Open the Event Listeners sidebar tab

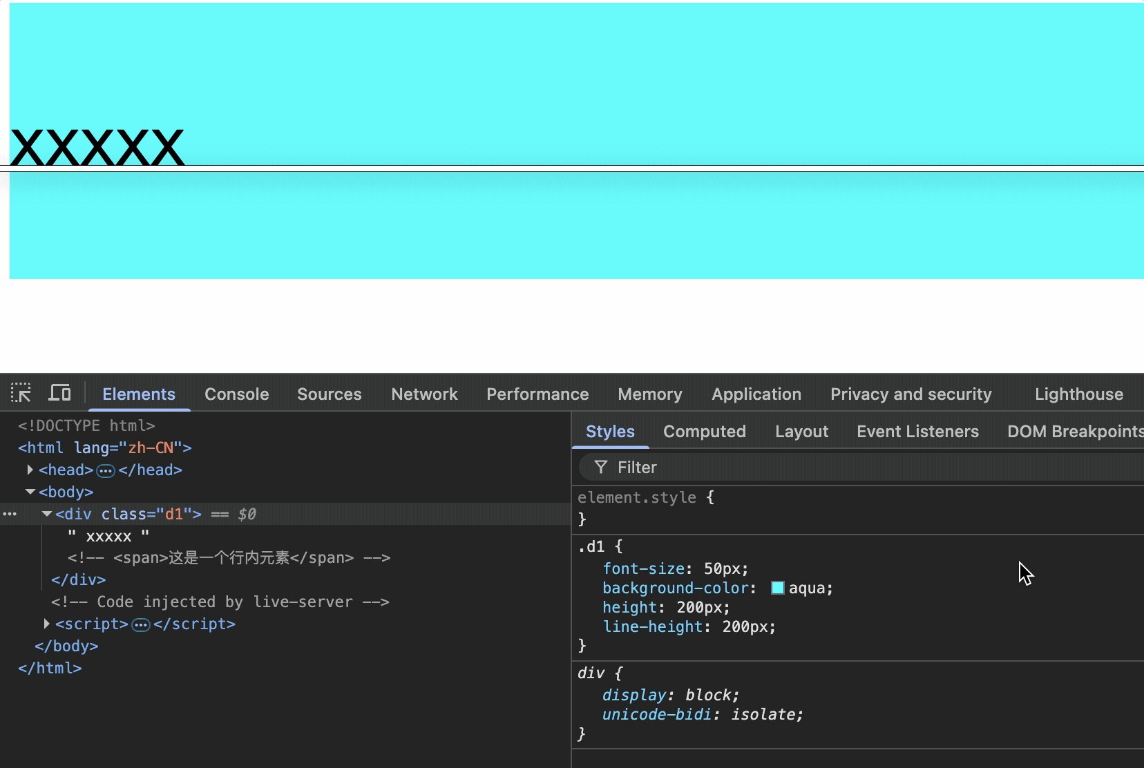tap(917, 432)
